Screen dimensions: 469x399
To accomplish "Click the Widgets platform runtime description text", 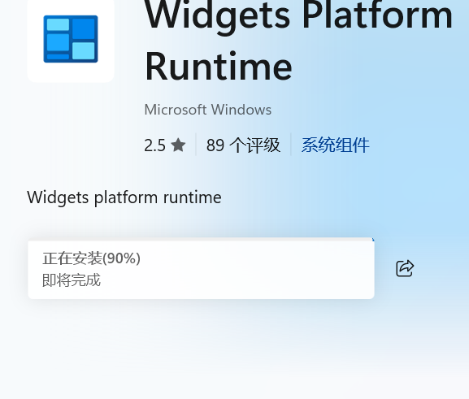I will (x=124, y=197).
